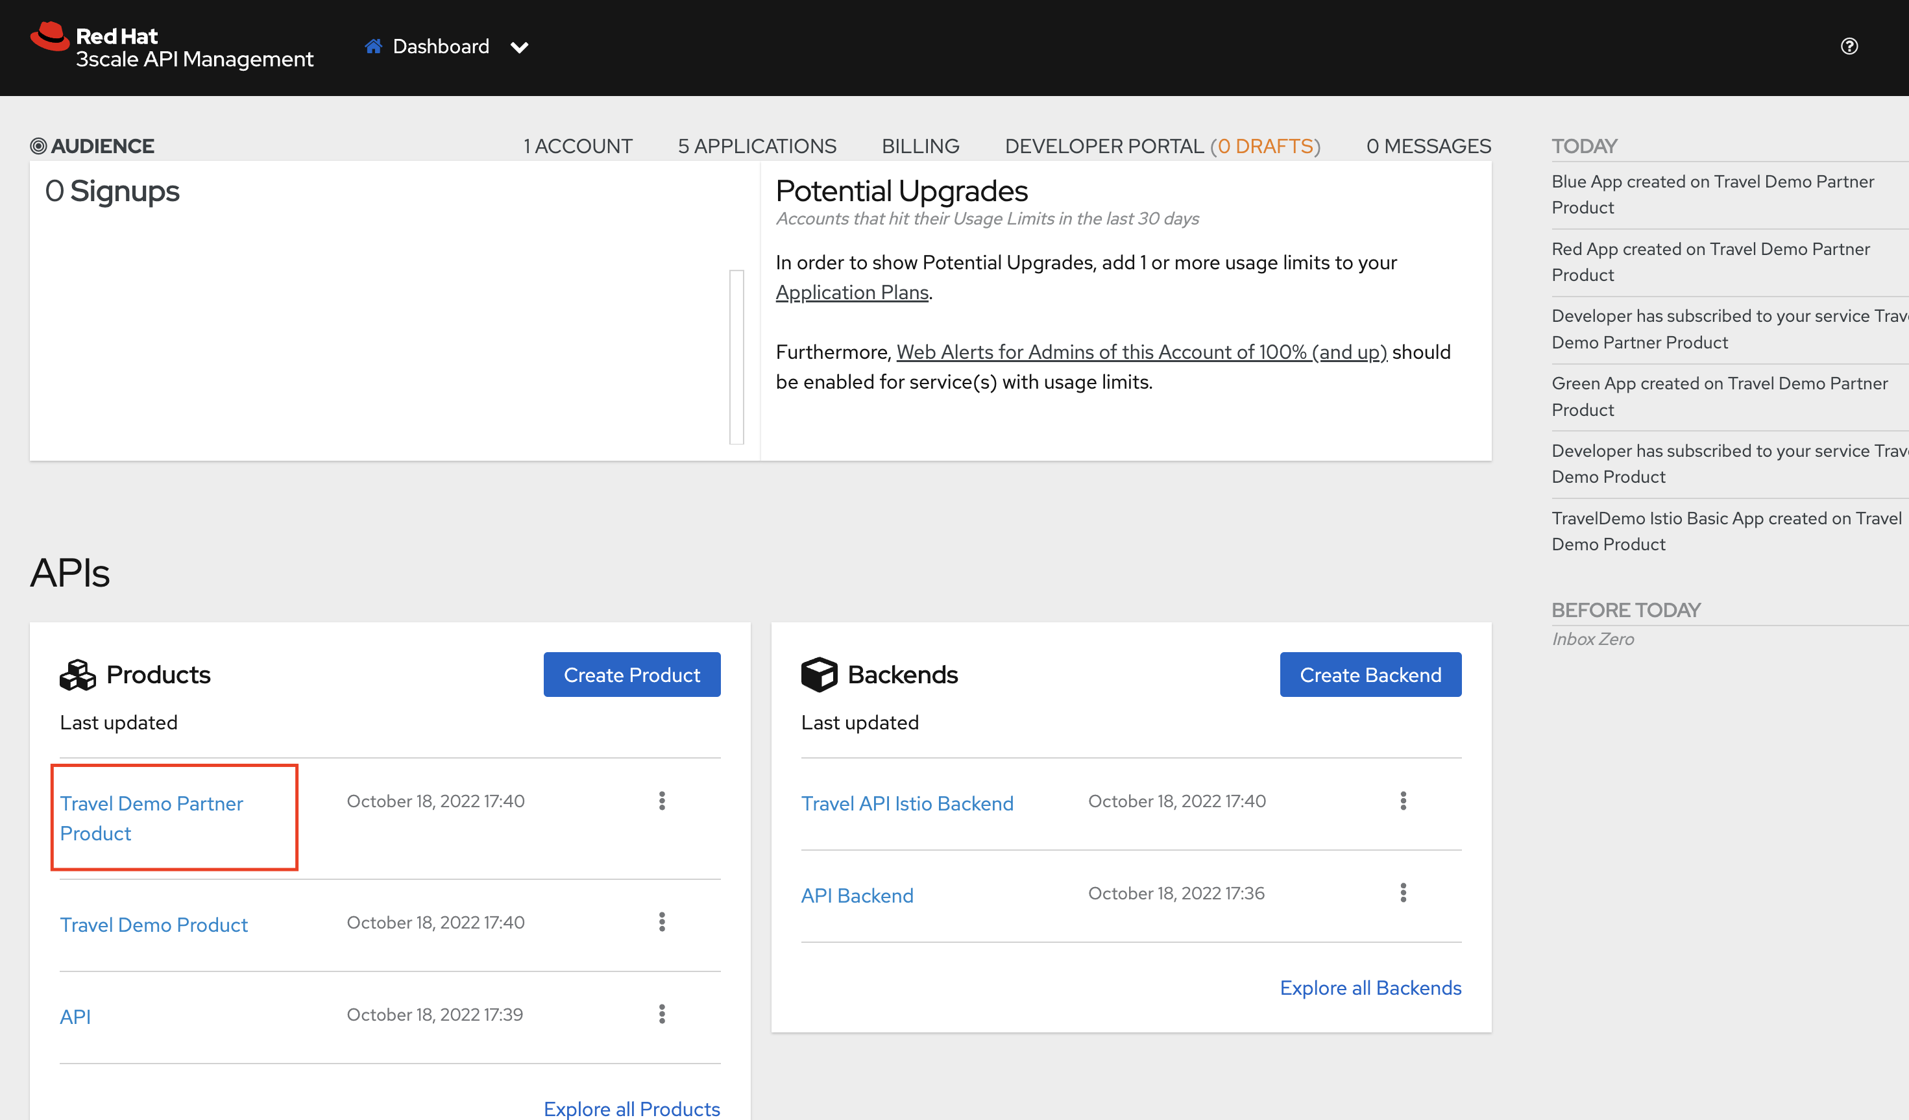Viewport: 1909px width, 1120px height.
Task: Click the Create Product button
Action: [x=632, y=674]
